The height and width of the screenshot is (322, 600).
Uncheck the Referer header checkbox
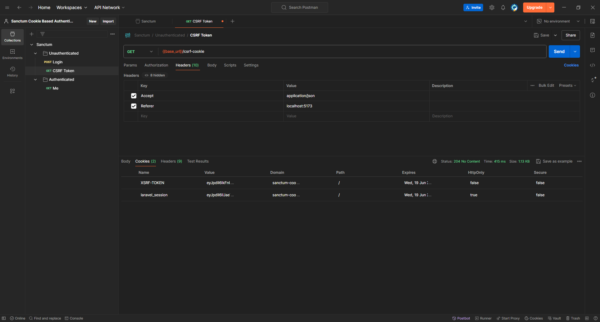[133, 106]
